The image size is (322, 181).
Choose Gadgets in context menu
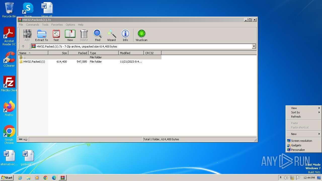(x=304, y=145)
